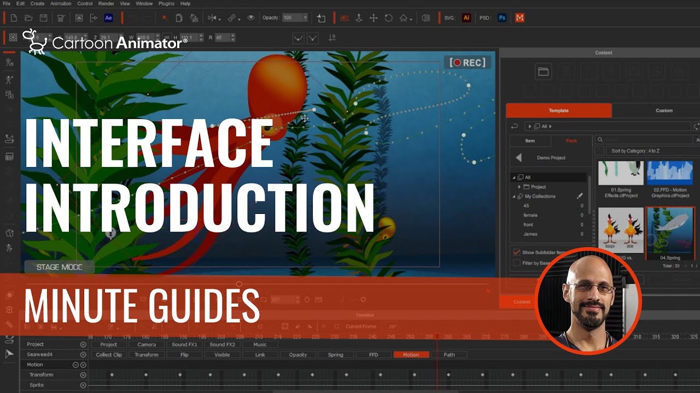The image size is (700, 393).
Task: Uncheck the Show Subfolder Items checkbox
Action: pos(516,253)
